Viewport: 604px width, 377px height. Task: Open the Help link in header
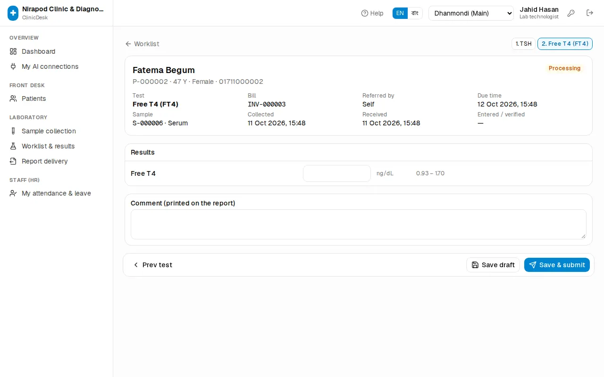[372, 13]
